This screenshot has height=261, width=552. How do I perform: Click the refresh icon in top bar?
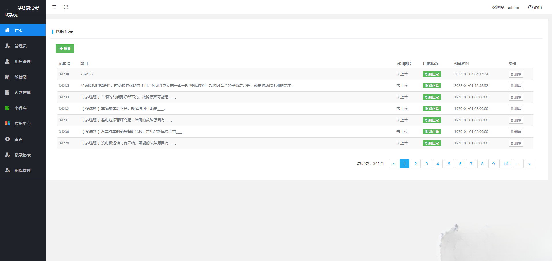click(x=66, y=7)
